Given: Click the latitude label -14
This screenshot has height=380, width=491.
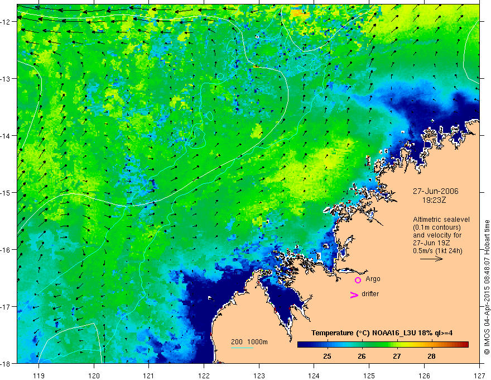Looking at the screenshot, I should click(x=6, y=136).
